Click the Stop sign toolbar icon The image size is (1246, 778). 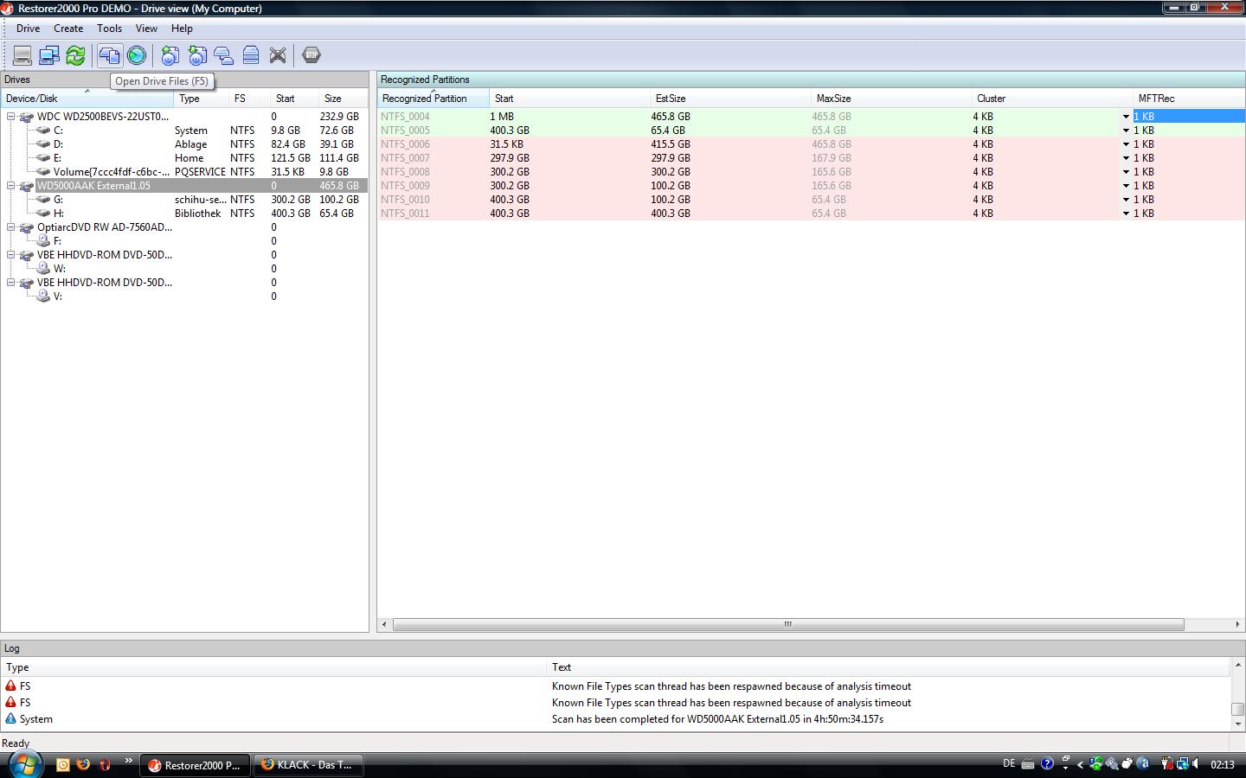[311, 55]
